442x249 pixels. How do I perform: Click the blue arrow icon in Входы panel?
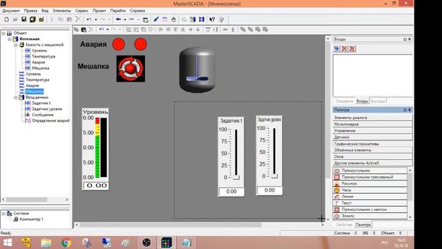pyautogui.click(x=336, y=48)
